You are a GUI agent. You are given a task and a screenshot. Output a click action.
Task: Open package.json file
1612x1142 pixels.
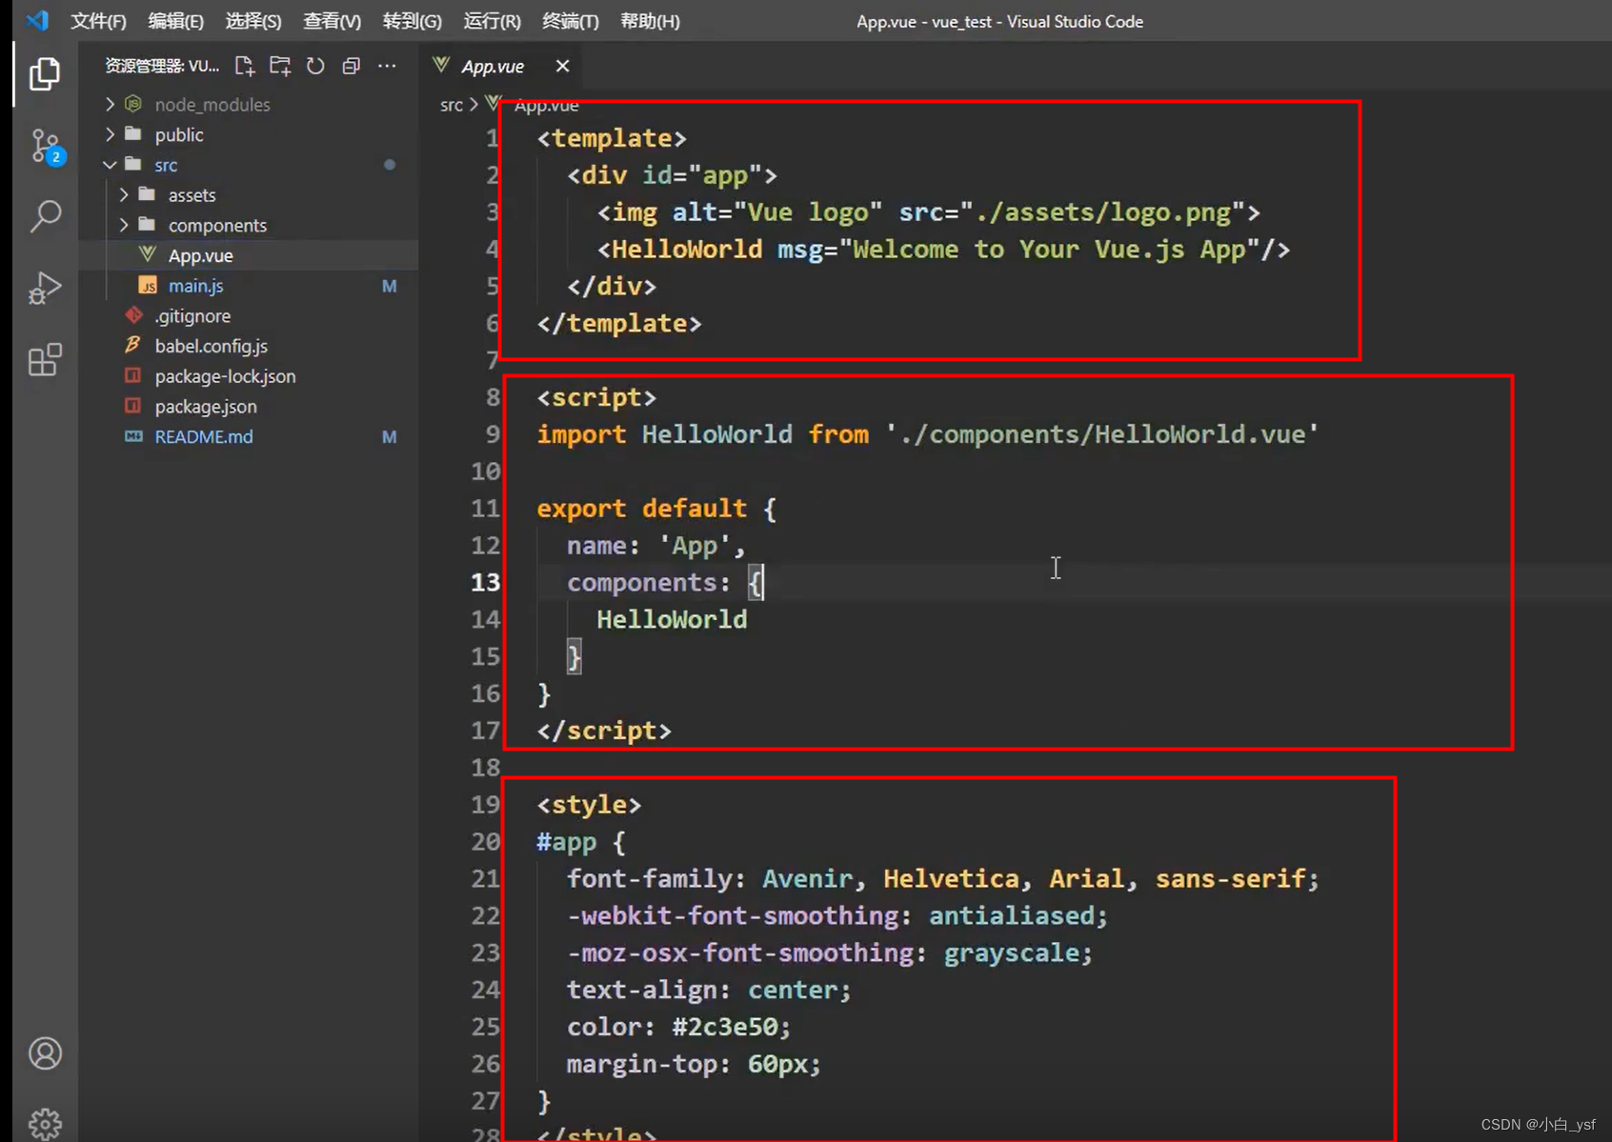click(x=249, y=406)
